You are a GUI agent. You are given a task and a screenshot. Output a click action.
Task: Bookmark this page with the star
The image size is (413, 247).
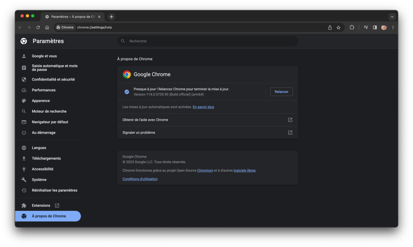click(x=338, y=27)
